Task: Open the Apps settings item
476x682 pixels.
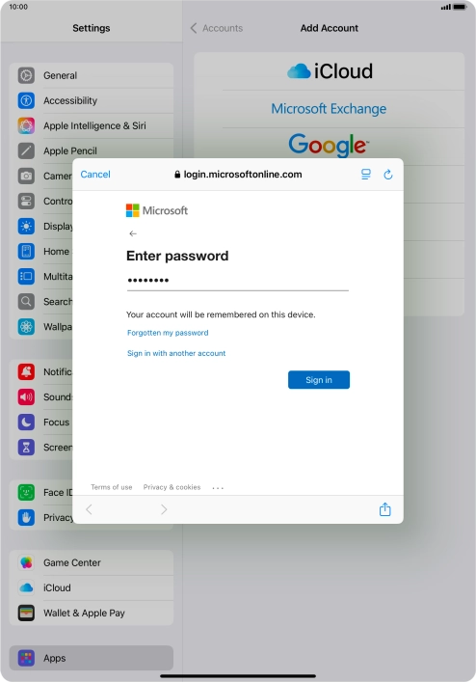Action: tap(92, 658)
